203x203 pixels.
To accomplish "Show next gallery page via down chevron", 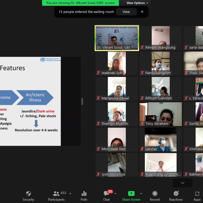I will click(x=183, y=183).
